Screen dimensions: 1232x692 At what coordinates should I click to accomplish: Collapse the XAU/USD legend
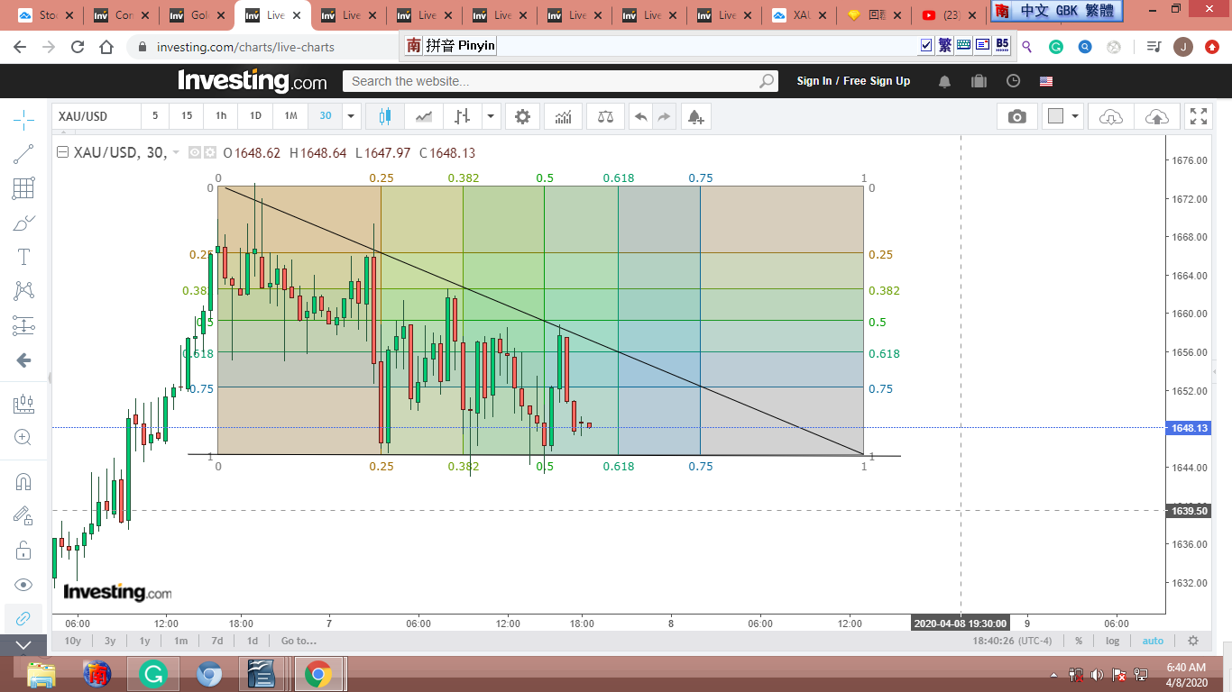[x=62, y=153]
